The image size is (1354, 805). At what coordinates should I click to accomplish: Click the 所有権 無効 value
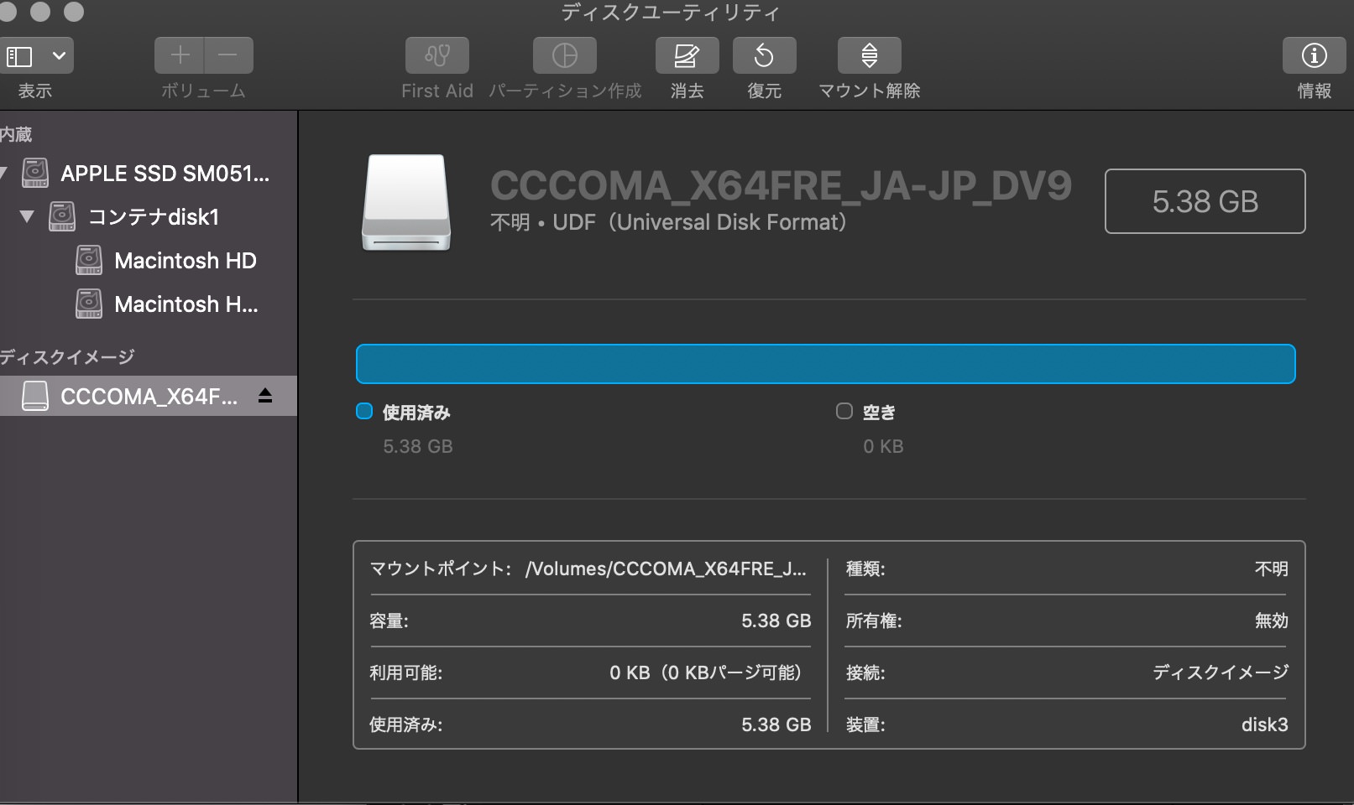pyautogui.click(x=1271, y=621)
